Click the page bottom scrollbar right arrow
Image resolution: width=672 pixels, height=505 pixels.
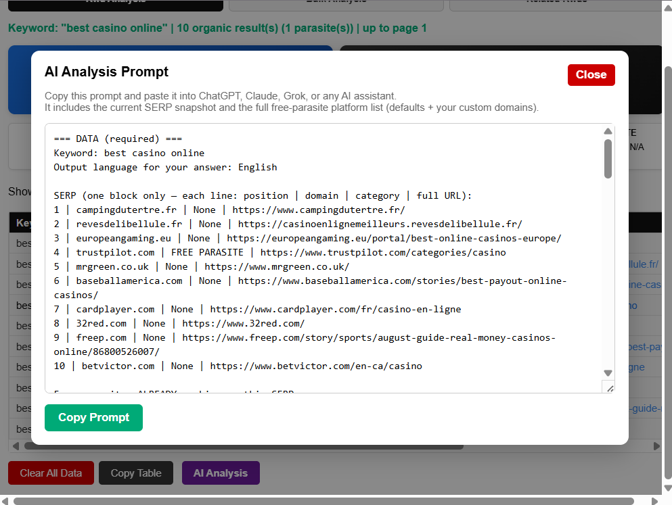point(654,501)
